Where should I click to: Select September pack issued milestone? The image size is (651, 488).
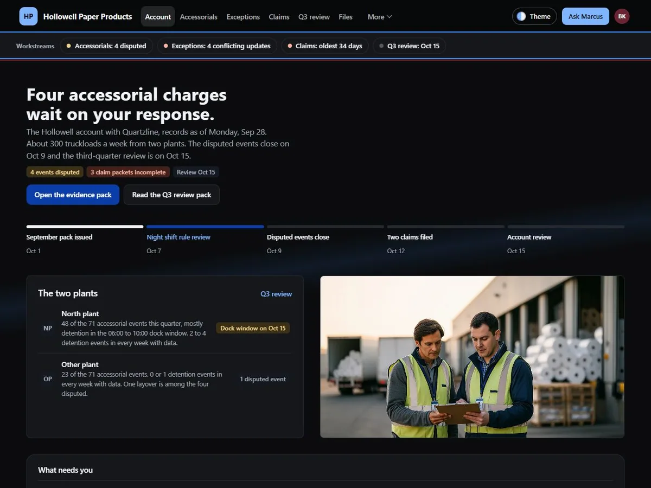coord(85,240)
